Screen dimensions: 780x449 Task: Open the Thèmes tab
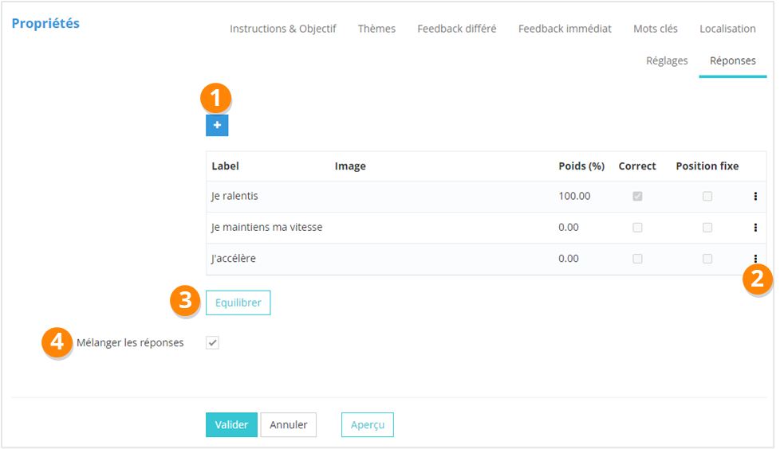coord(376,29)
